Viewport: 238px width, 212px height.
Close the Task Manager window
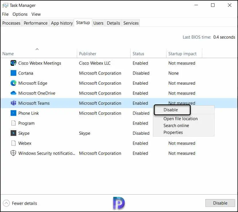(x=229, y=5)
